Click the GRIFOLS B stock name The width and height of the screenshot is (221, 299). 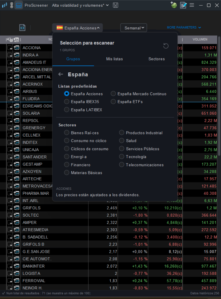coord(33,244)
